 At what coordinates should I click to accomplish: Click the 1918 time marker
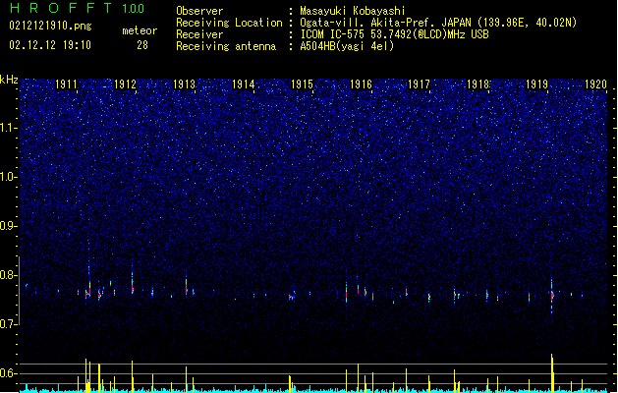coord(478,84)
